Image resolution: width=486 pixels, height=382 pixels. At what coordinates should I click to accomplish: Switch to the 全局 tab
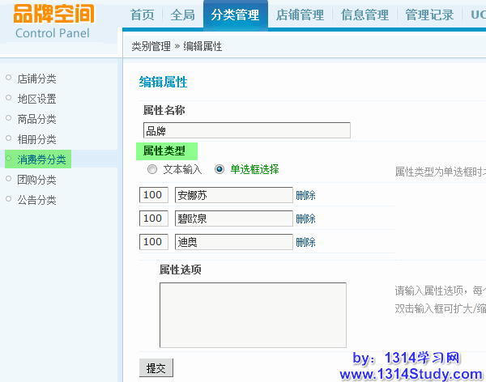pos(183,15)
